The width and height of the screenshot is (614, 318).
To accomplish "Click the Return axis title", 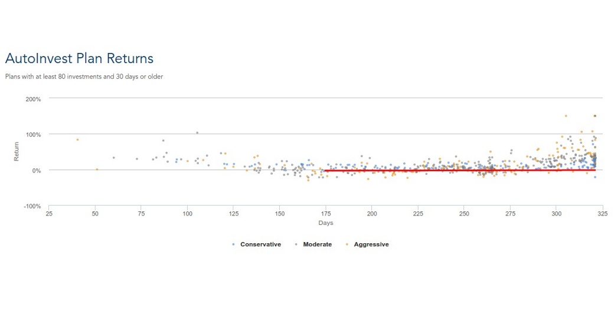I will (17, 151).
